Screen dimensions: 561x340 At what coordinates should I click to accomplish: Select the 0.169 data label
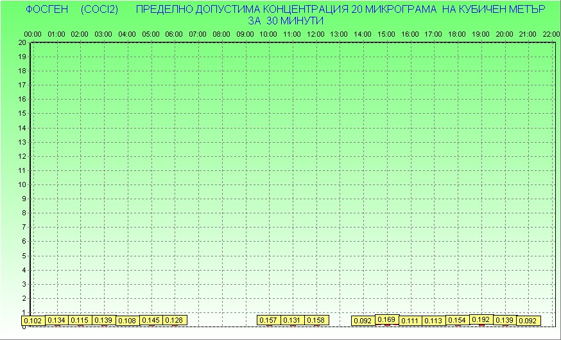pos(386,319)
